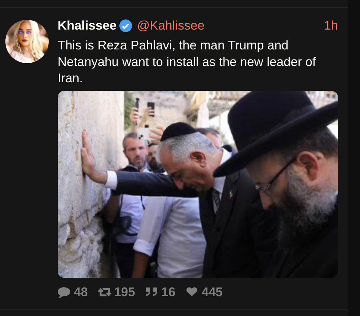Retweet using the retweet arrows icon

pyautogui.click(x=105, y=292)
